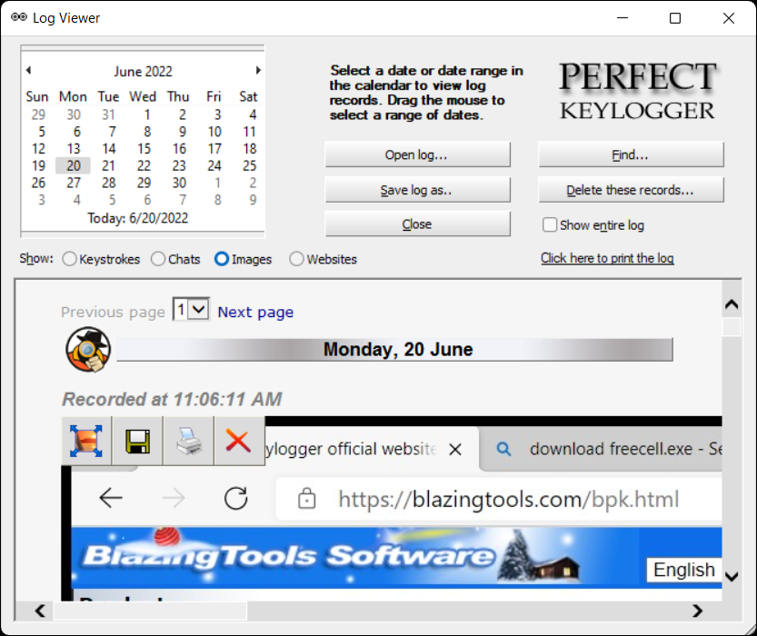Select June 28 in the calendar
The image size is (757, 636).
click(x=109, y=183)
